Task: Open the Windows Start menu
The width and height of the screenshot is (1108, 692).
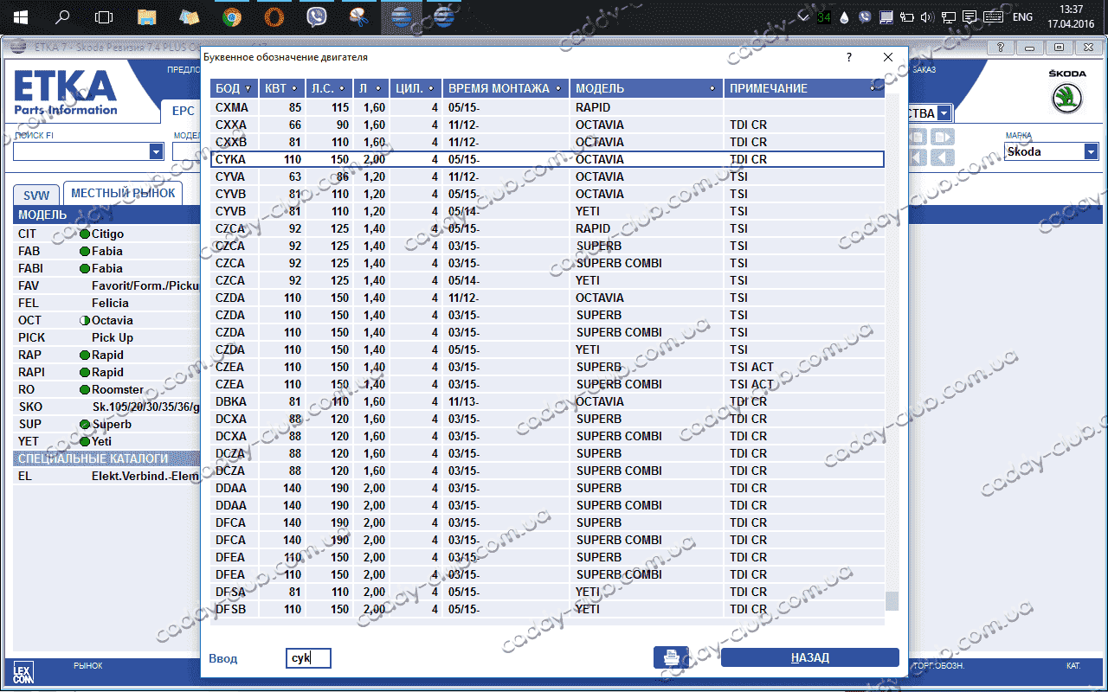Action: 20,16
